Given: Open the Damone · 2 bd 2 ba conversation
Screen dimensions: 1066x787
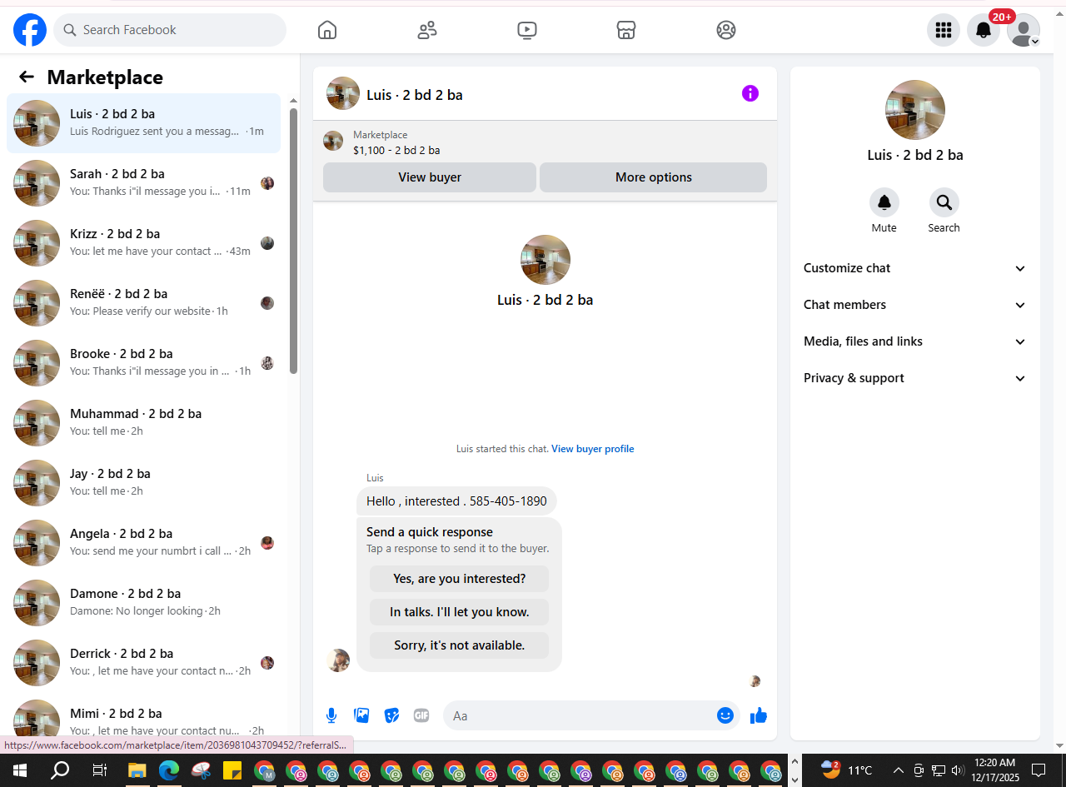Looking at the screenshot, I should tap(144, 603).
